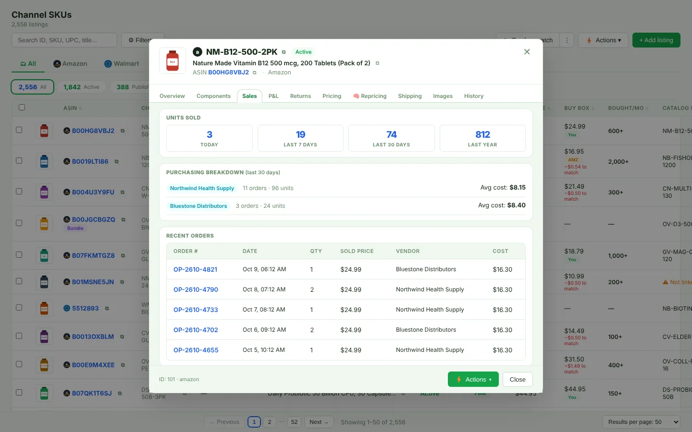Click copy icon next to B004U3Y9FU
Viewport: 692px width, 432px height.
click(123, 192)
